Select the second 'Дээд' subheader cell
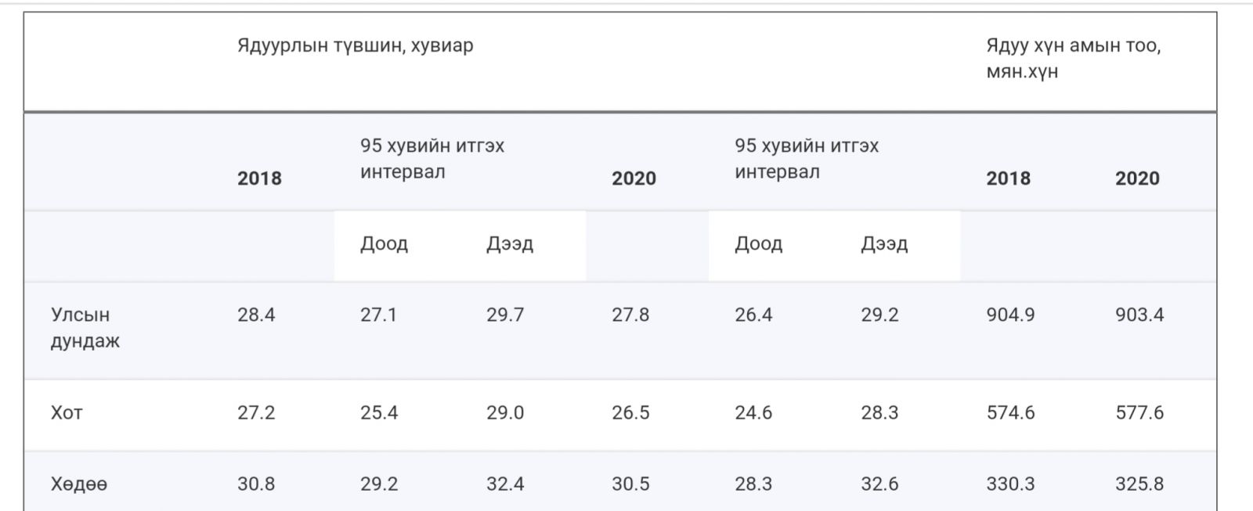Screen dimensions: 1253x511 (x=884, y=244)
